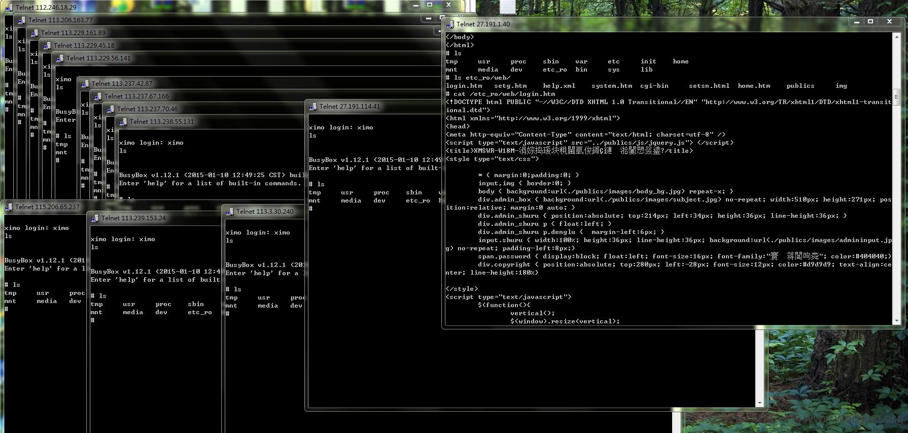Click the '# cat /etc_ro/web/login.htm' command line
Image resolution: width=908 pixels, height=433 pixels.
click(x=501, y=94)
